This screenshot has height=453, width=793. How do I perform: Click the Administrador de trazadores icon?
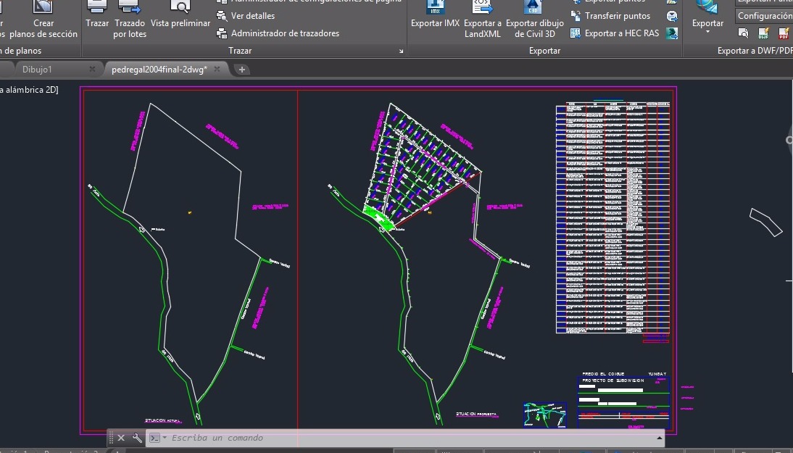(x=222, y=33)
